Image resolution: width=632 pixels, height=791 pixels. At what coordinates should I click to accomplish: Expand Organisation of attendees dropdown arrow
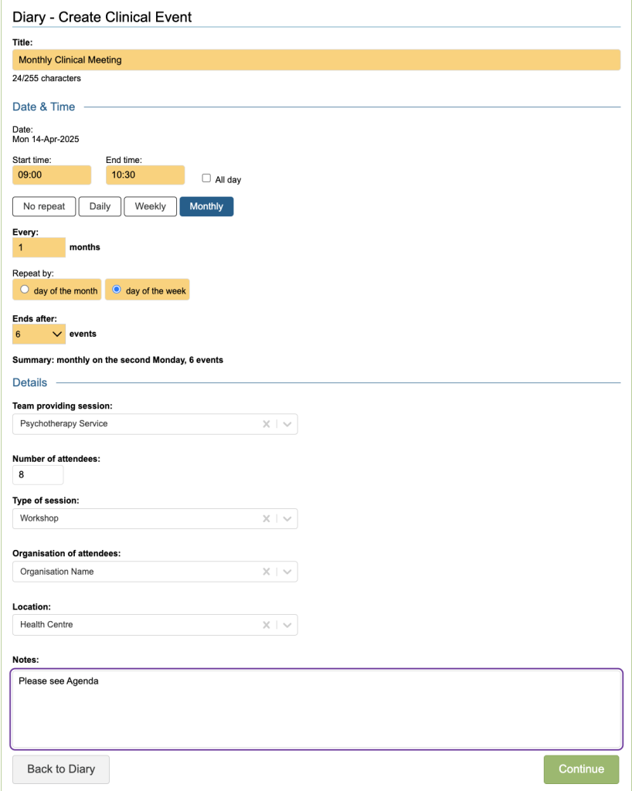287,572
